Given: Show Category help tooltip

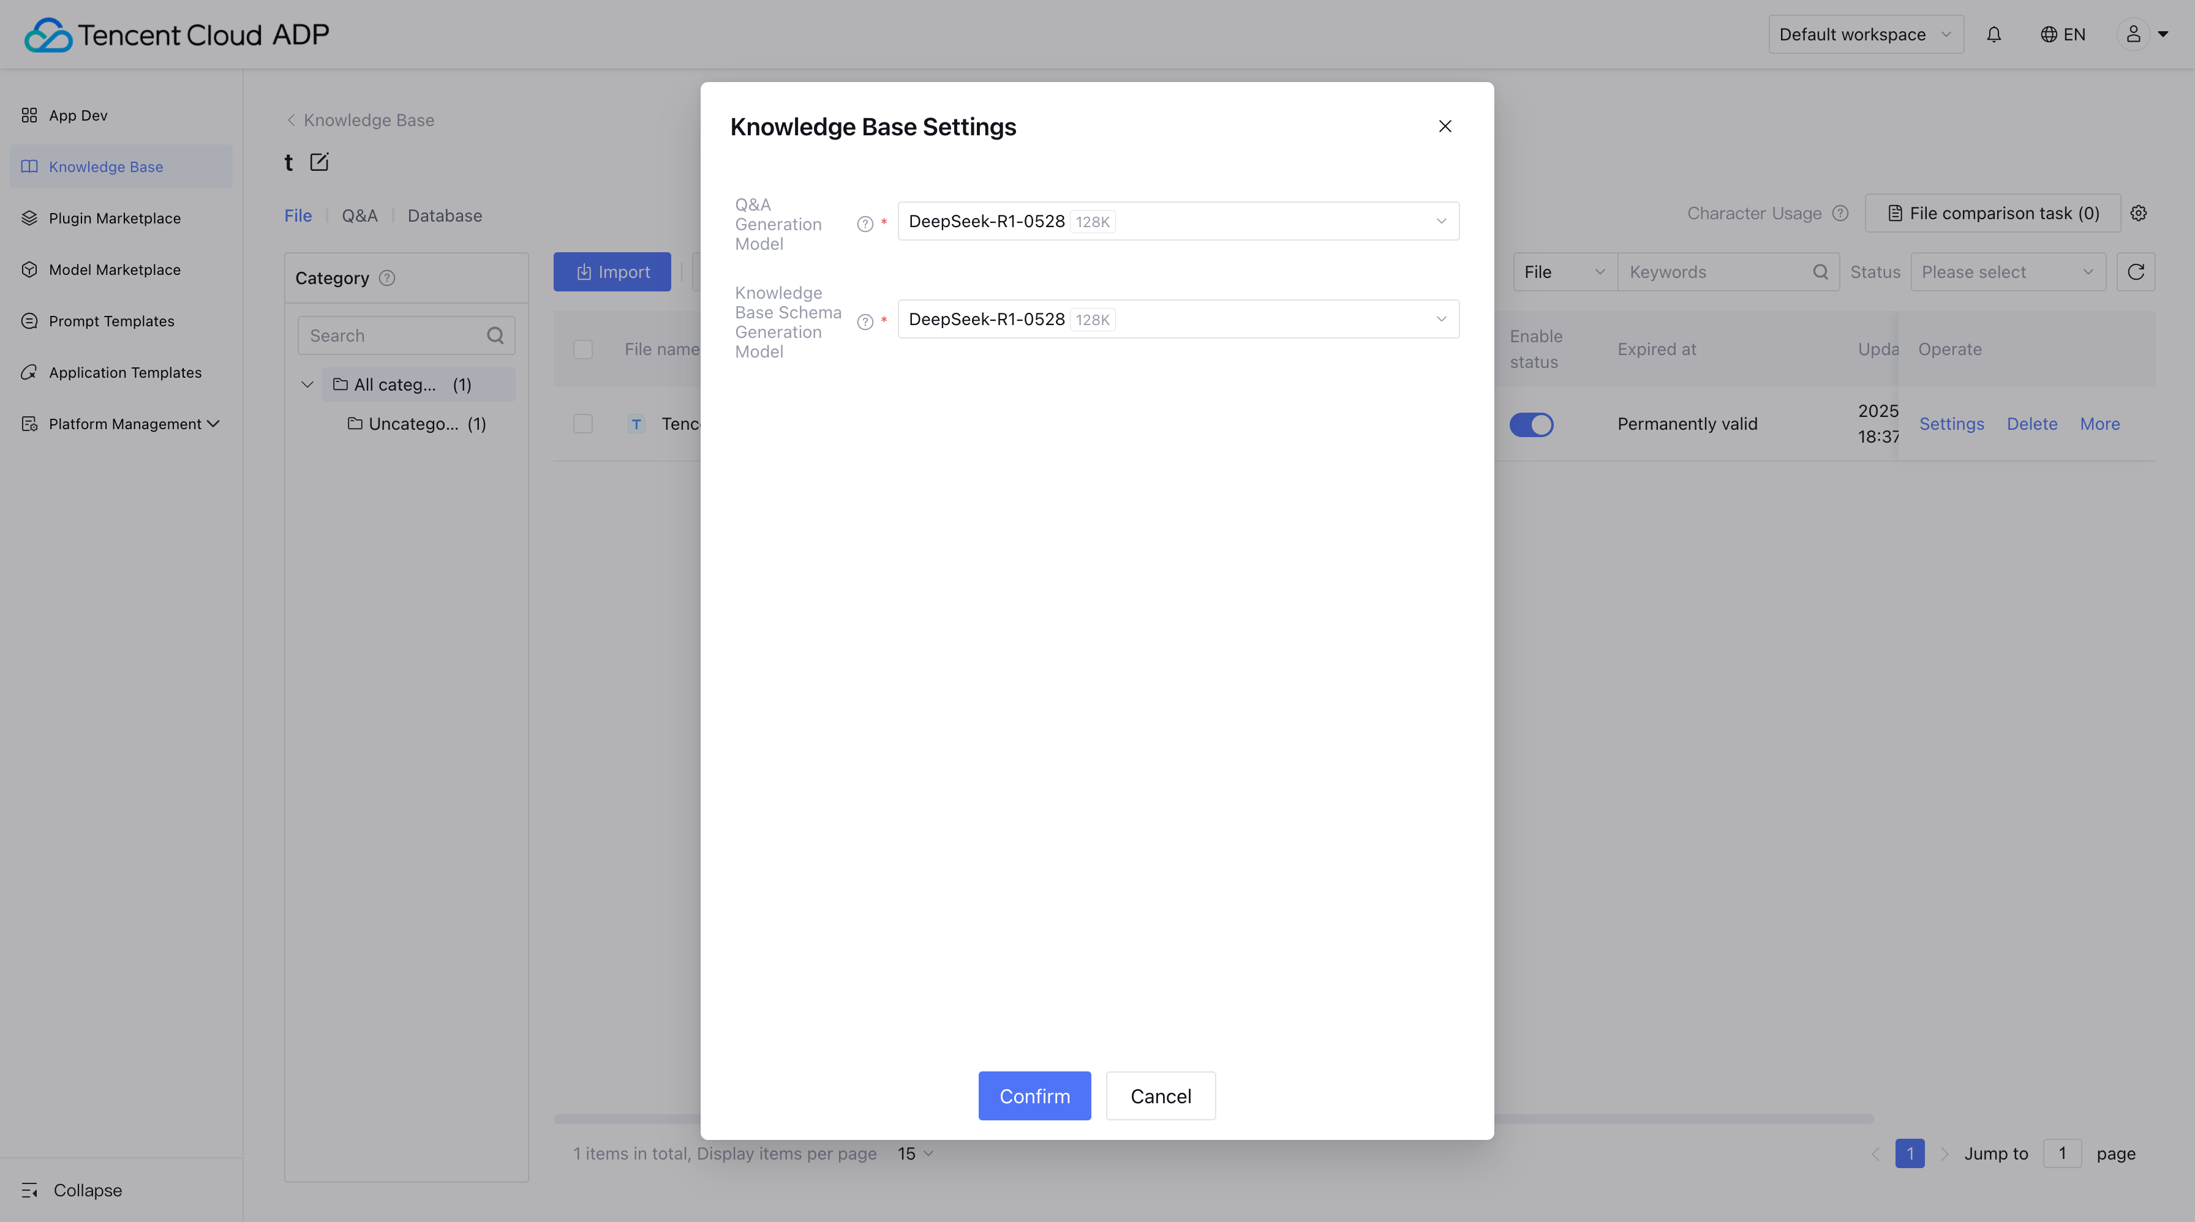Looking at the screenshot, I should click(387, 277).
